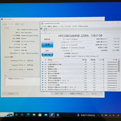This screenshot has width=121, height=121.
Task: Click the masked serial number field
Action: pos(81,42)
